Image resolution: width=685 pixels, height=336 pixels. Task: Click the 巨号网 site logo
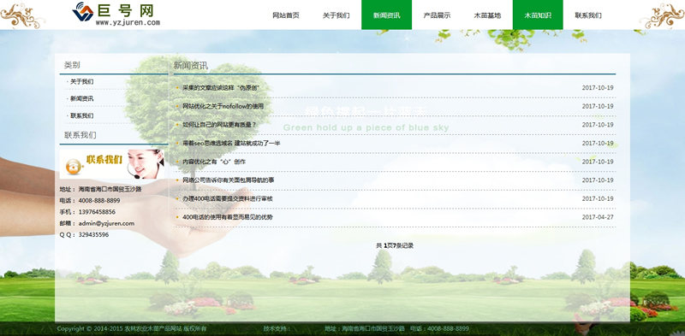click(x=116, y=14)
